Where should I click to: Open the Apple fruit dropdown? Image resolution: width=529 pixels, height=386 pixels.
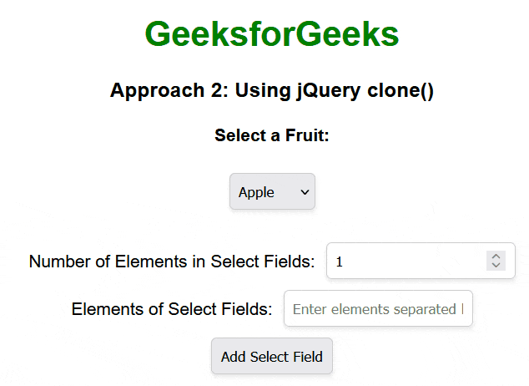point(272,192)
